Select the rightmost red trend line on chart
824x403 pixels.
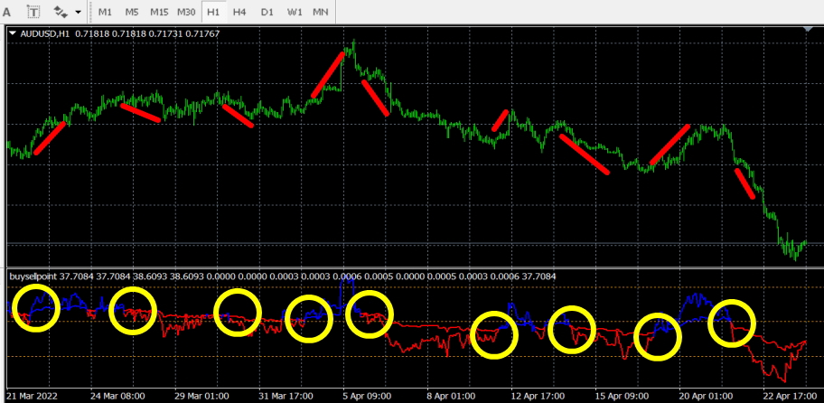click(x=744, y=183)
